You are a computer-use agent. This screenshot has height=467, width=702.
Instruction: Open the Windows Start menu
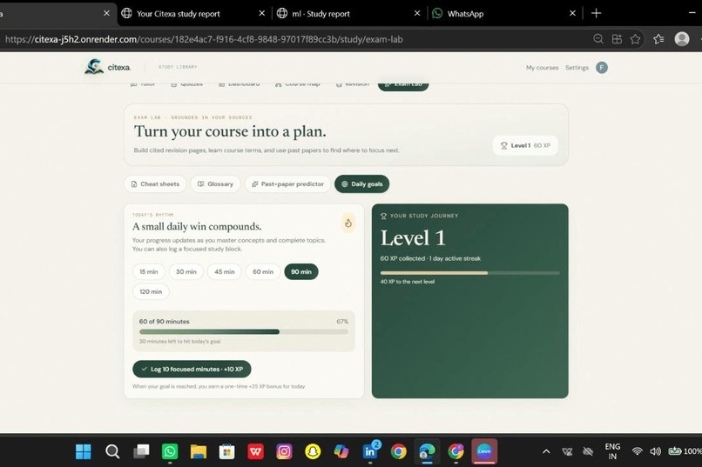[x=84, y=452]
